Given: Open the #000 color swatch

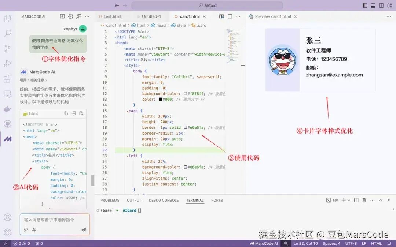Looking at the screenshot, I should pyautogui.click(x=160, y=99).
